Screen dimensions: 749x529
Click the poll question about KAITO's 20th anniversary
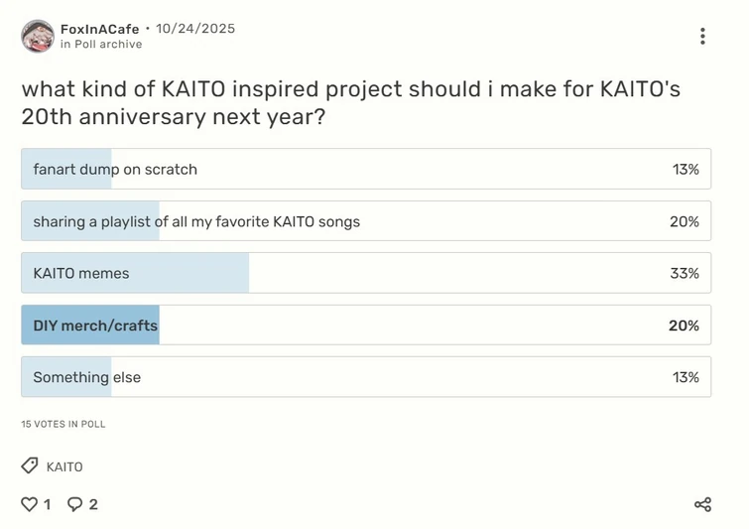(x=351, y=102)
